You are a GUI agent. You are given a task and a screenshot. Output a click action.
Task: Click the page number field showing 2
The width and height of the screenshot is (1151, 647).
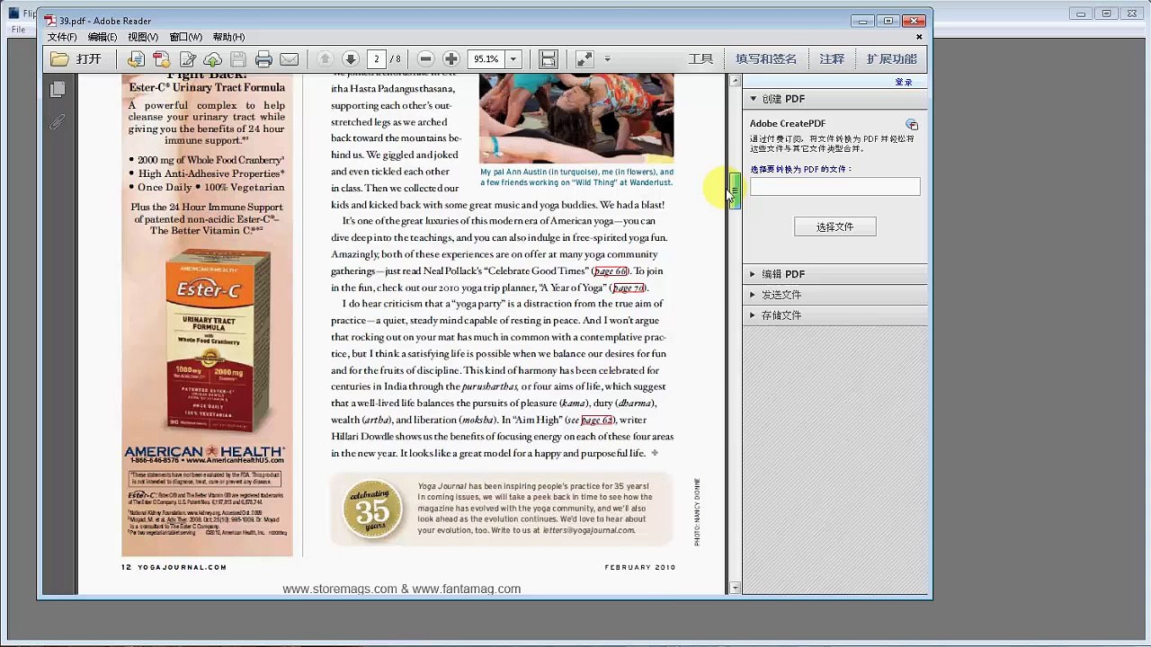[x=376, y=59]
